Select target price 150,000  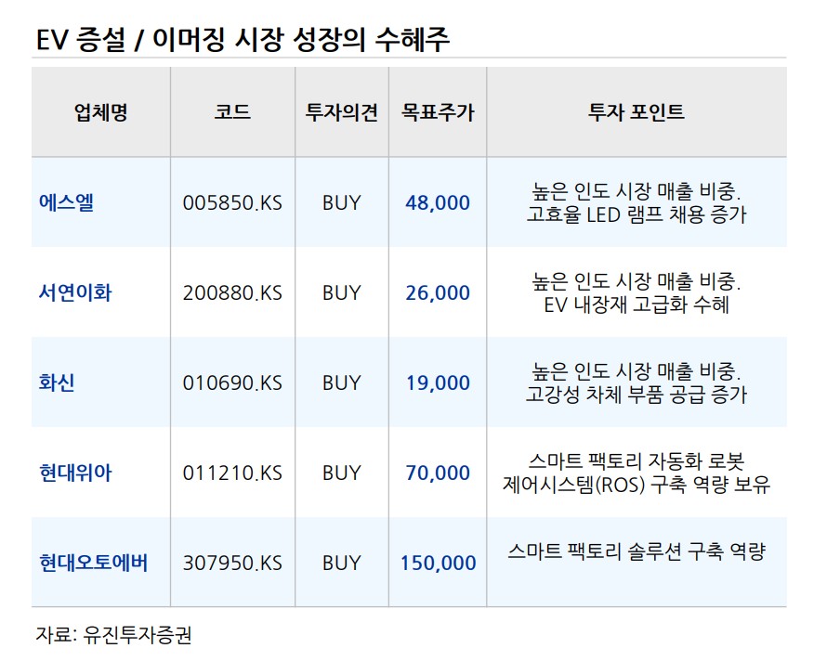pyautogui.click(x=438, y=564)
